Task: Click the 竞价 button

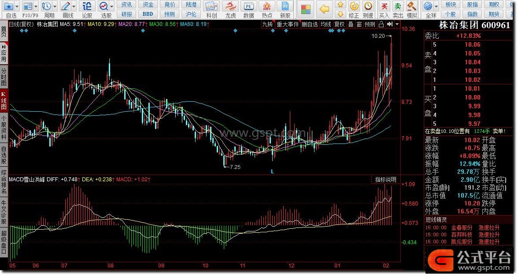Action: [170, 5]
